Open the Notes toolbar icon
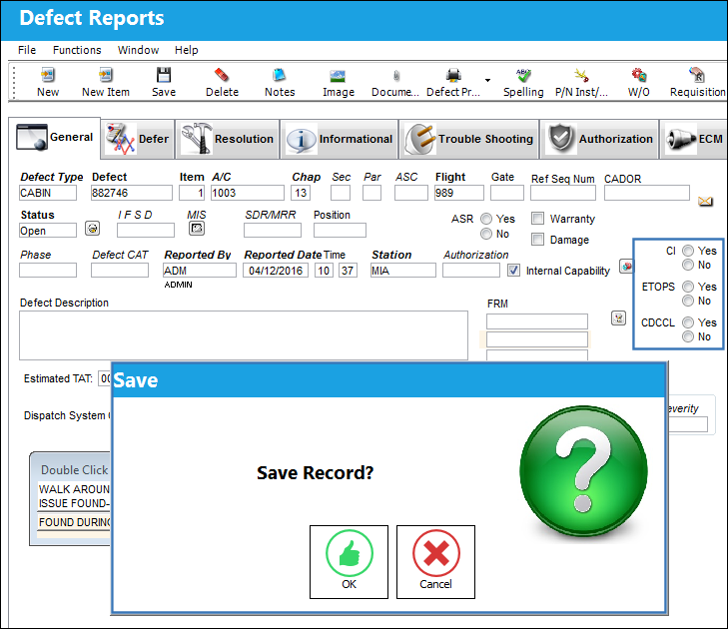Screen dimensions: 728x629 coord(280,75)
